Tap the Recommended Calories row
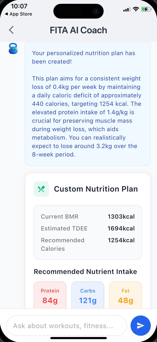 (88, 244)
